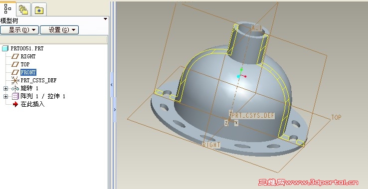The width and height of the screenshot is (368, 189).
Task: Select the RIGHT datum plane in tree
Action: 28,56
